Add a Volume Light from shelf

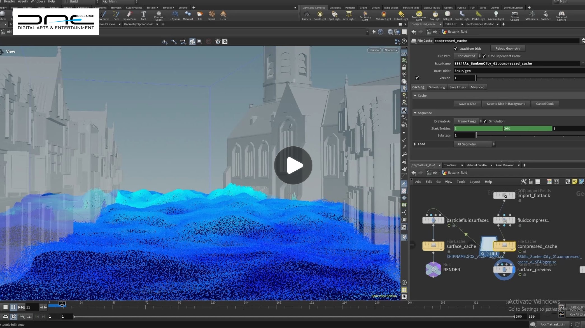[383, 16]
